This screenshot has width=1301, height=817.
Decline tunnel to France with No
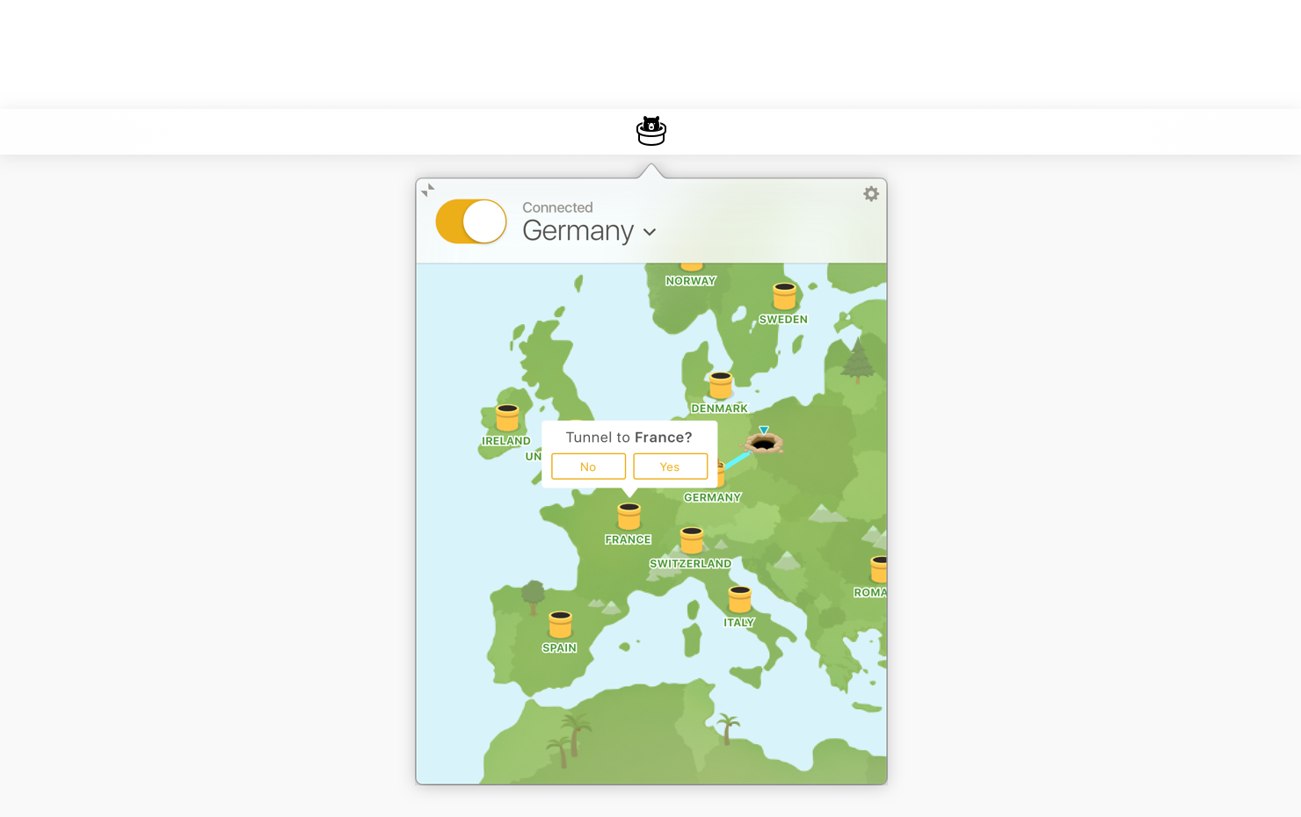[588, 466]
